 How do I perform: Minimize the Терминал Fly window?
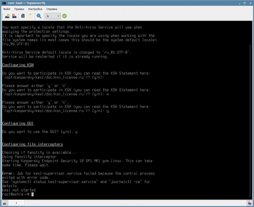pos(239,3)
